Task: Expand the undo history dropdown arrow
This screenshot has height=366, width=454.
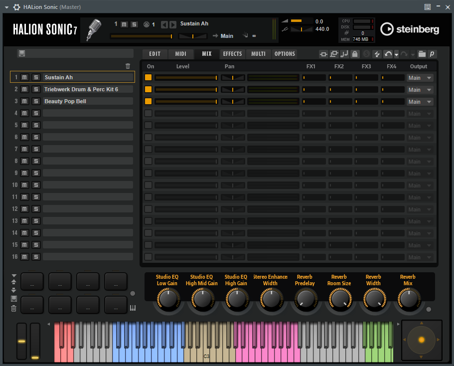Action: 396,54
